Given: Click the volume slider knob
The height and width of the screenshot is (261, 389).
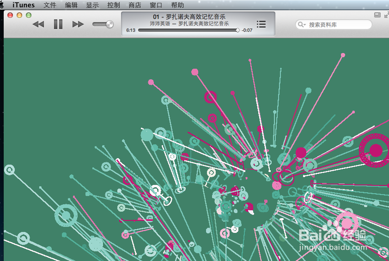Looking at the screenshot, I should coord(109,24).
